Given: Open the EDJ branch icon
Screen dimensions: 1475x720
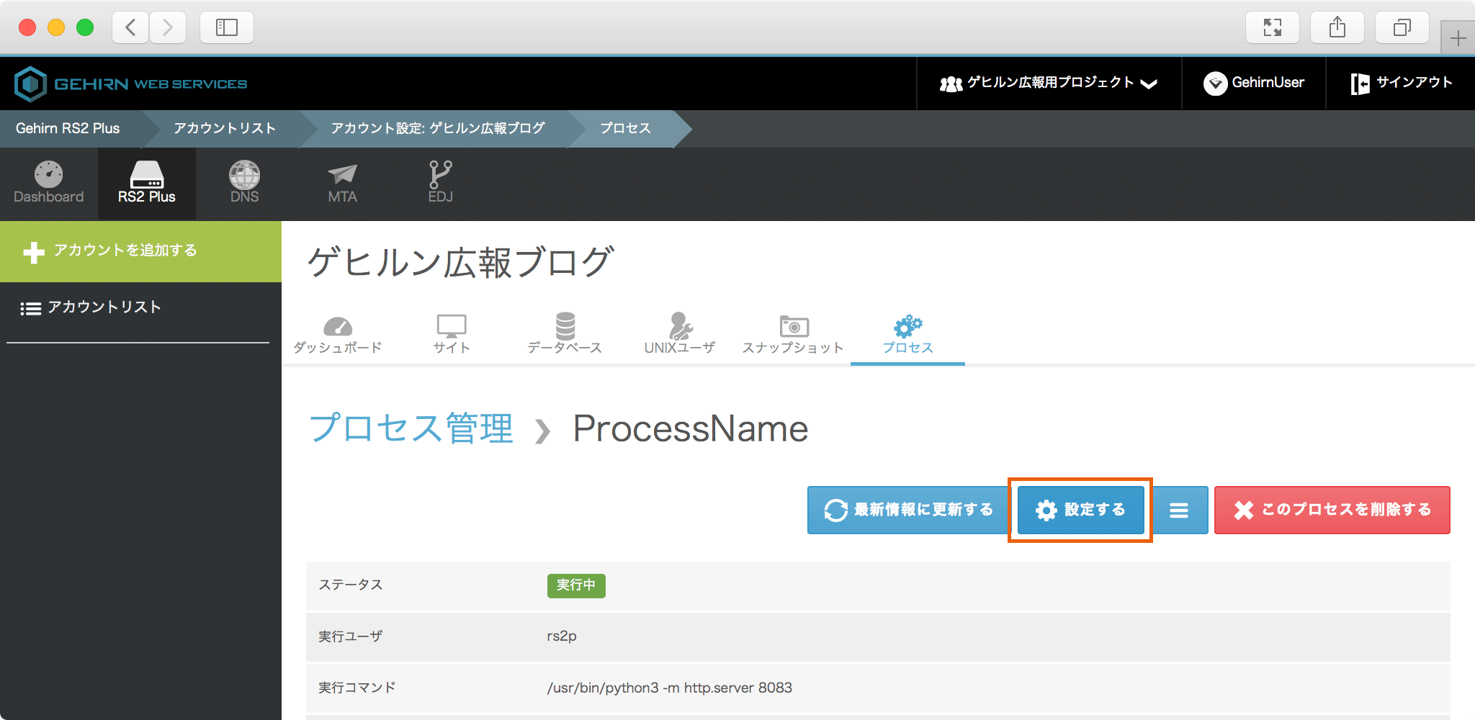Looking at the screenshot, I should pos(440,175).
